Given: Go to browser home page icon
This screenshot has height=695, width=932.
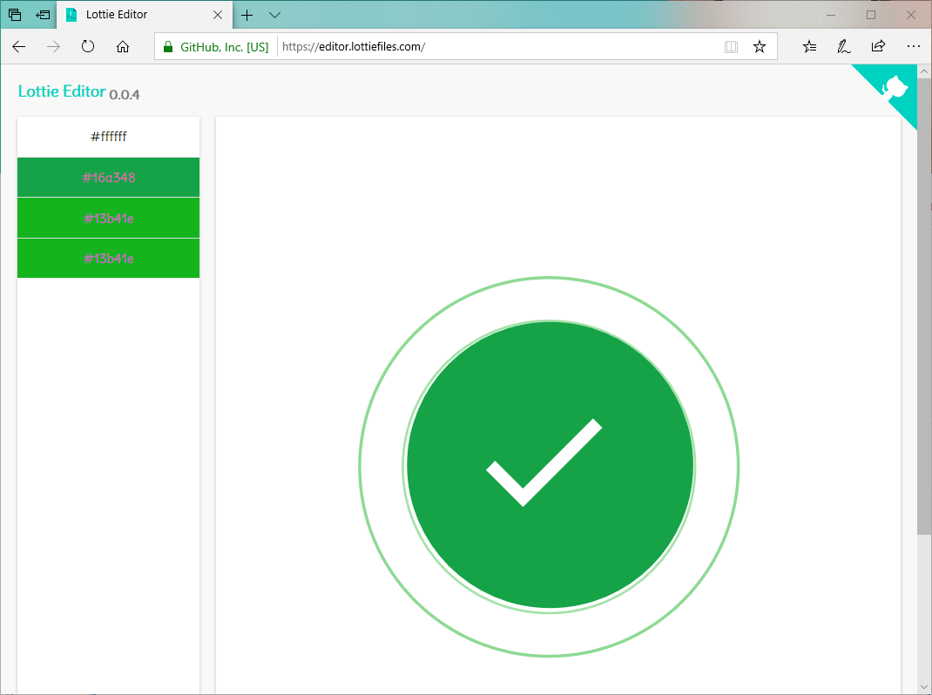Looking at the screenshot, I should point(123,47).
